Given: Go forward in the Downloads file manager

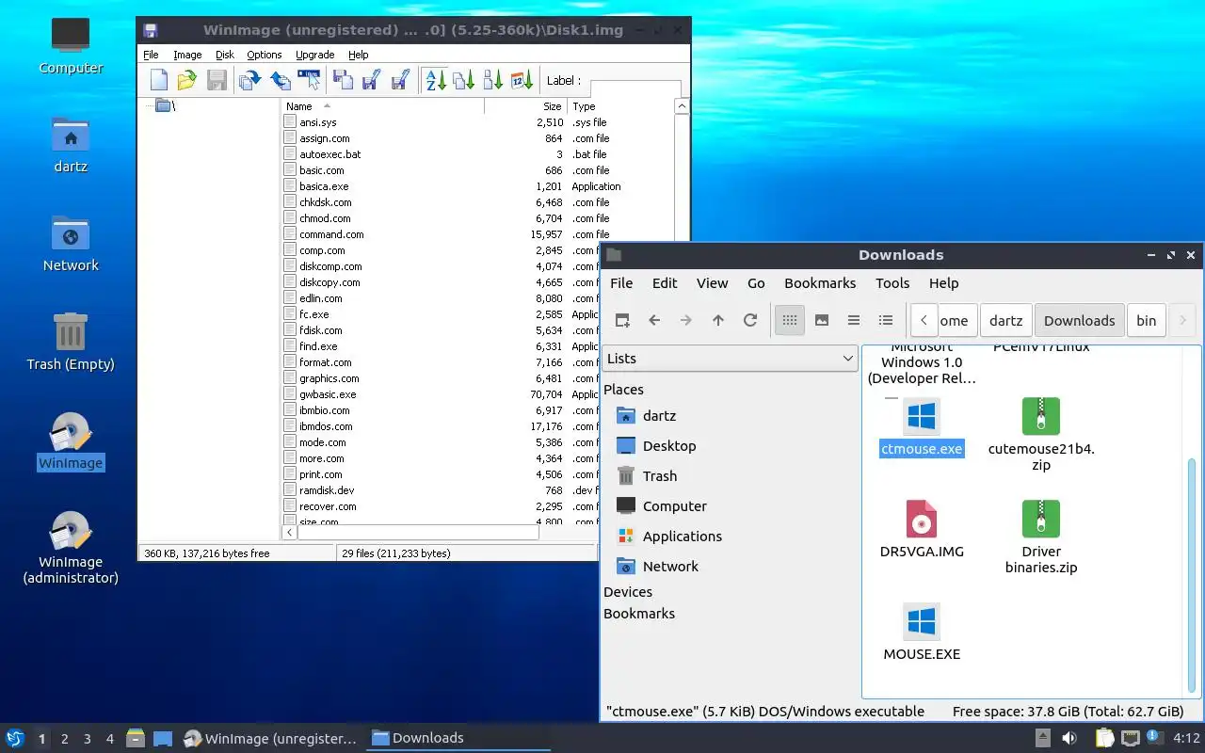Looking at the screenshot, I should click(686, 320).
